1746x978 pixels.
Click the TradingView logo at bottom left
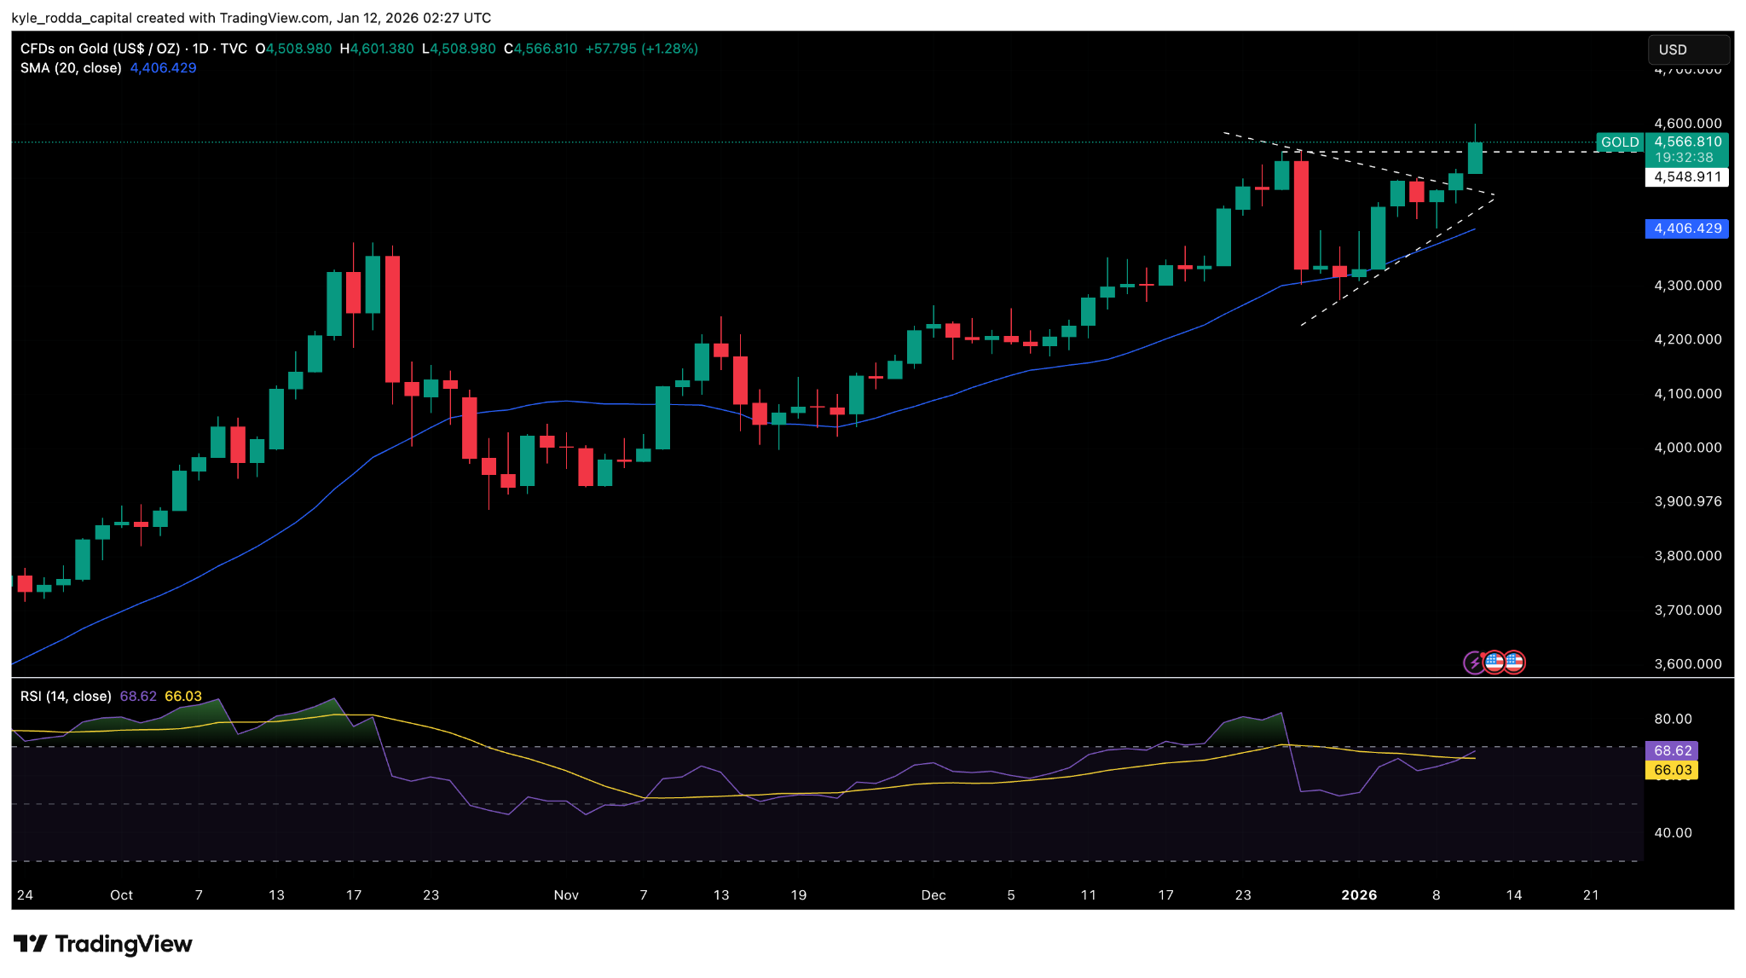(x=103, y=944)
